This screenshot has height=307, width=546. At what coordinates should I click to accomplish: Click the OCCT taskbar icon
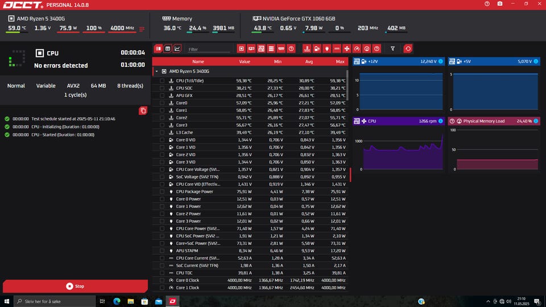click(172, 301)
